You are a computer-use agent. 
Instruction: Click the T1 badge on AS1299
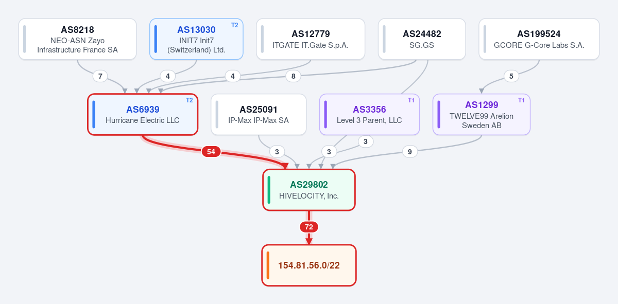click(522, 100)
